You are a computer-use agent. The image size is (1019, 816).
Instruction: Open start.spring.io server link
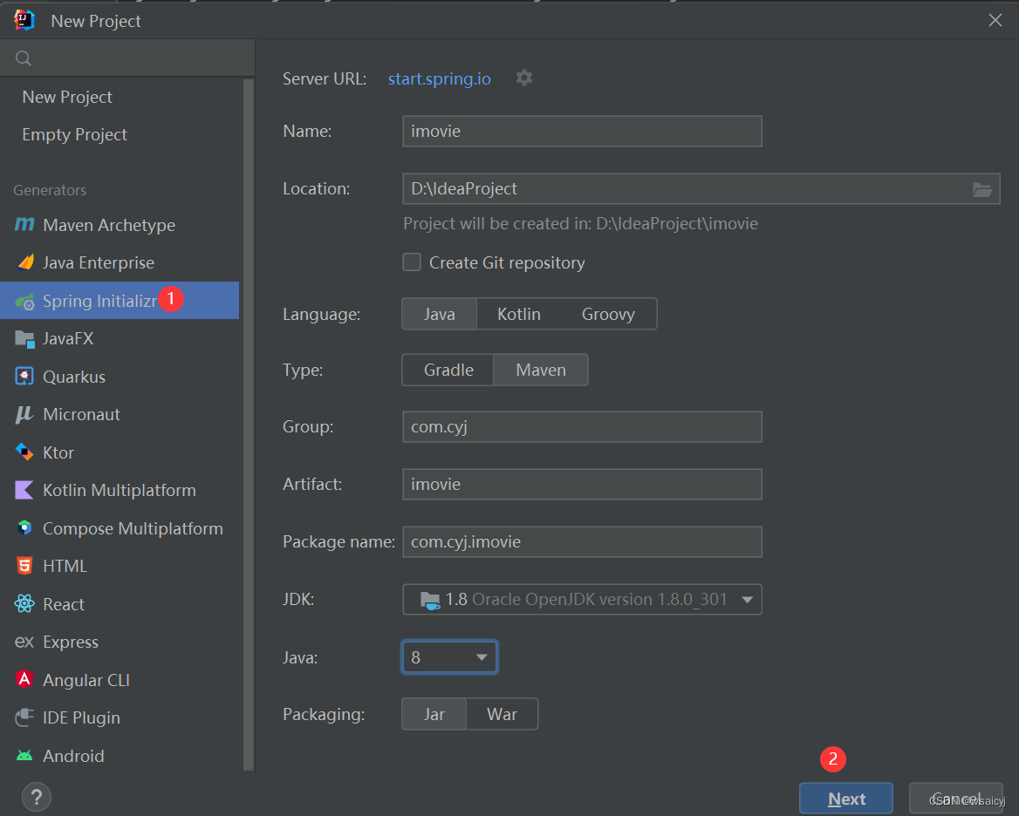[440, 78]
